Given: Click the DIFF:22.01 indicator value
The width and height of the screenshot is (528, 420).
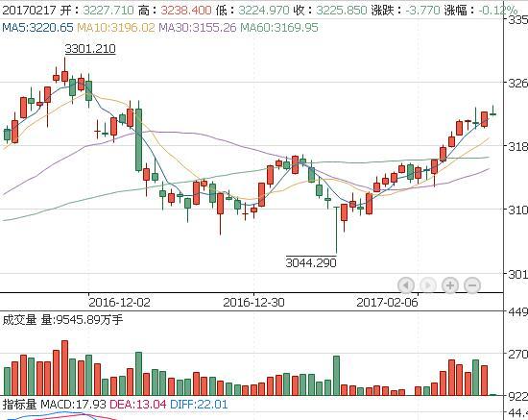Looking at the screenshot, I should pos(199,404).
